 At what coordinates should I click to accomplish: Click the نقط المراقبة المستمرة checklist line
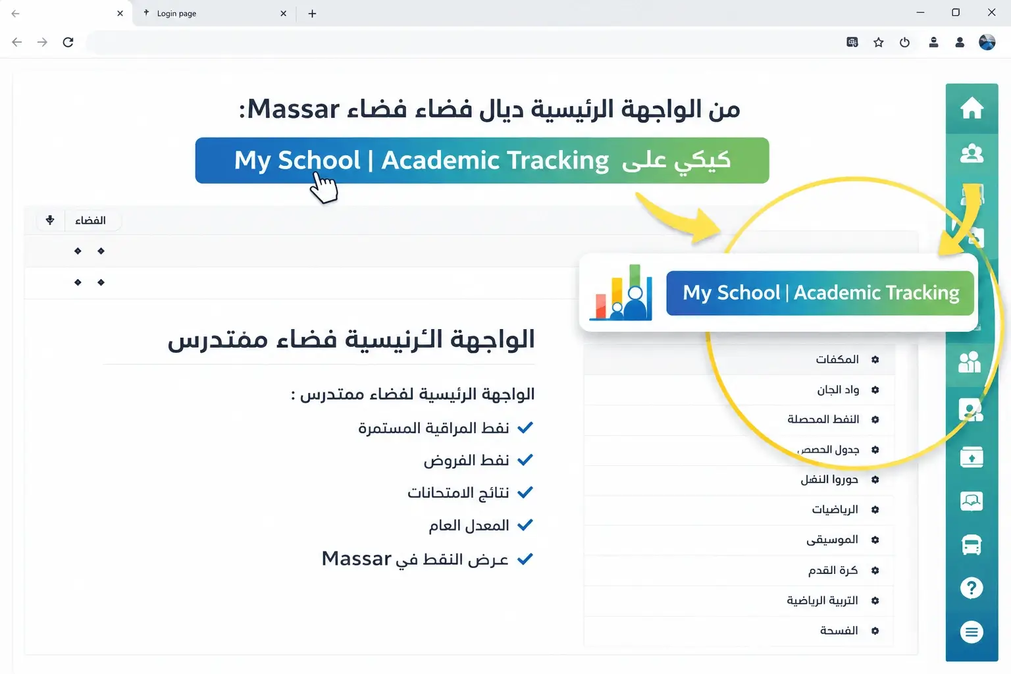[x=446, y=428]
